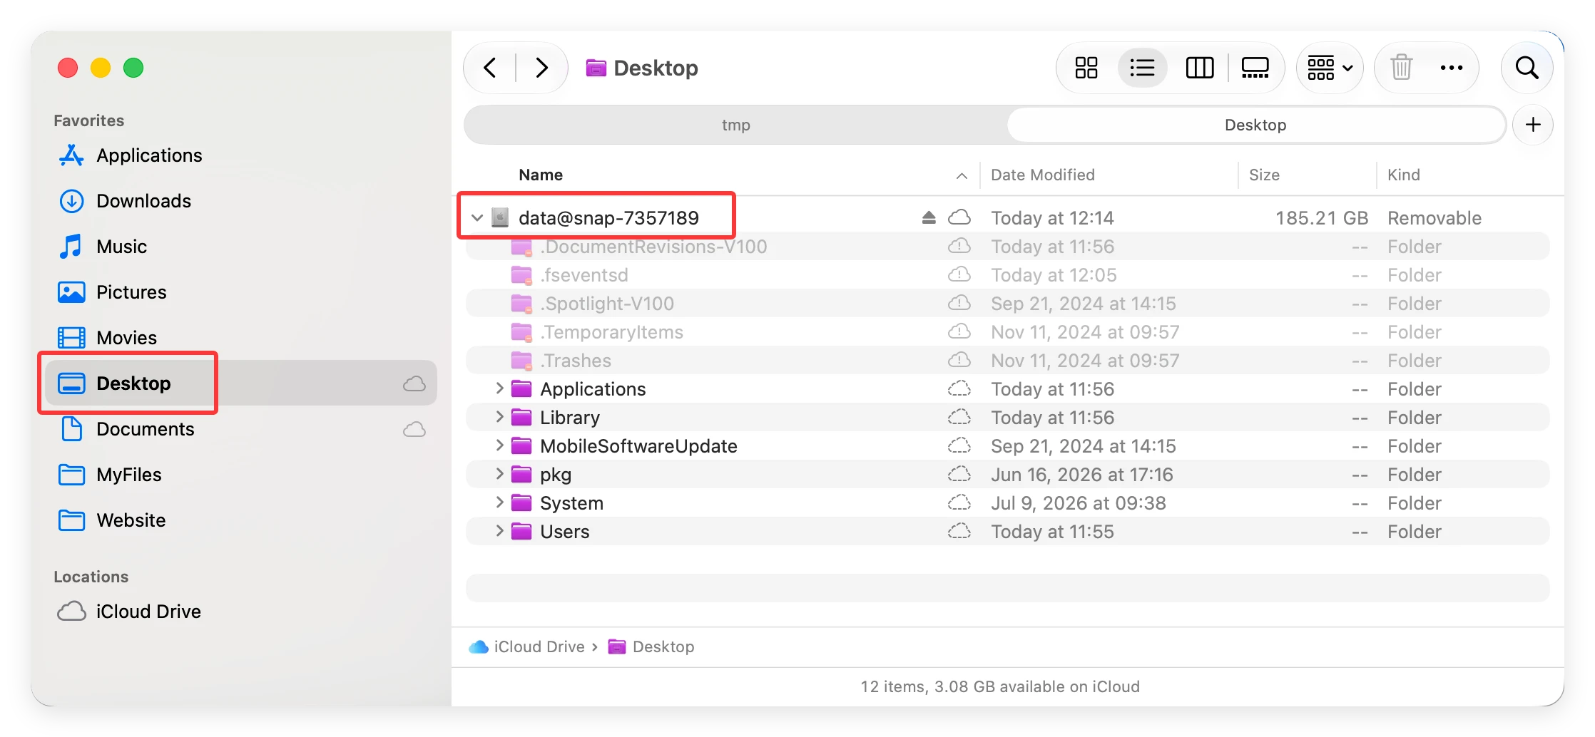Sort by the Size column header
The image size is (1595, 737).
point(1264,175)
